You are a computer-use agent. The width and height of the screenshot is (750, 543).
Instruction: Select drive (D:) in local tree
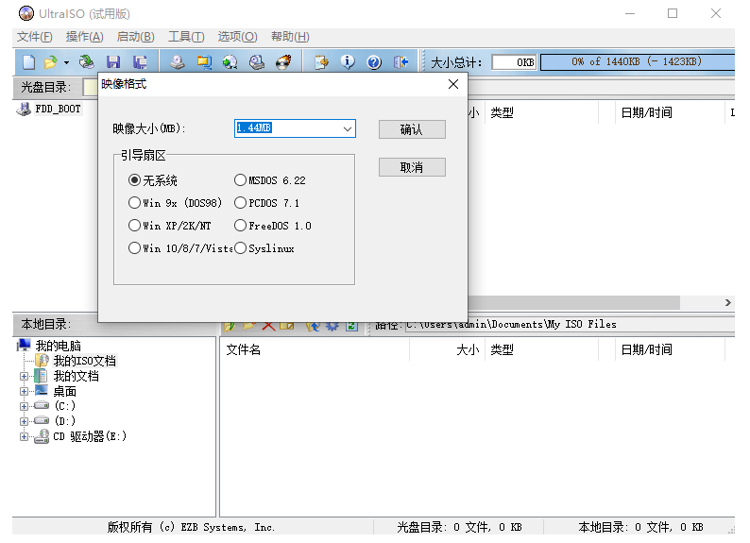click(x=64, y=421)
